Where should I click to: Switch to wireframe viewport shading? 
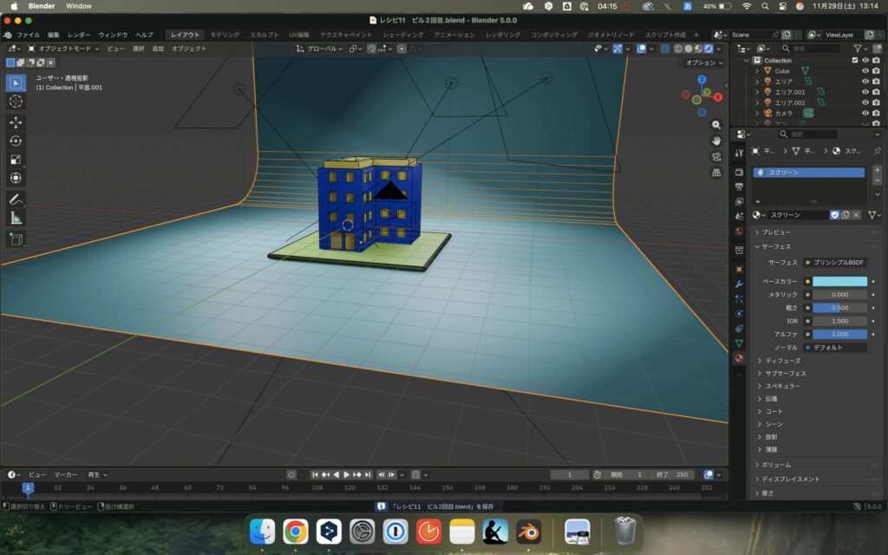[x=678, y=49]
